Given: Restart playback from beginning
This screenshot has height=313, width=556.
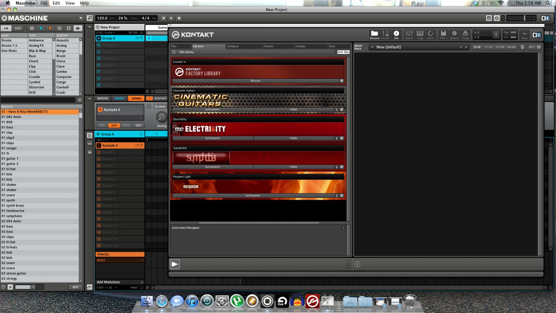Looking at the screenshot, I should tap(163, 18).
